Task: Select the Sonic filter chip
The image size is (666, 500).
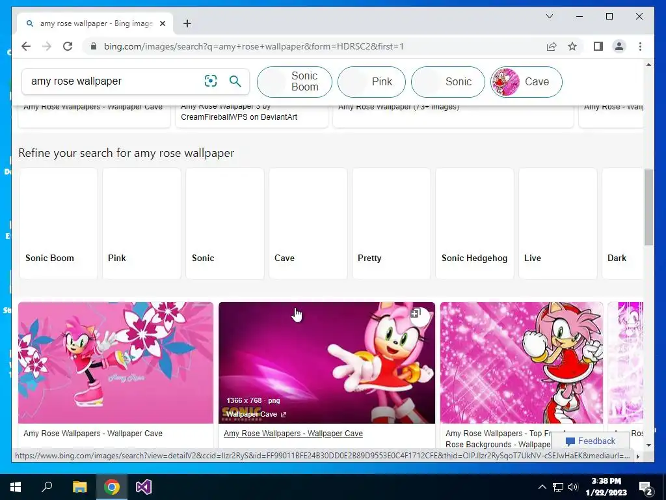Action: coord(447,81)
